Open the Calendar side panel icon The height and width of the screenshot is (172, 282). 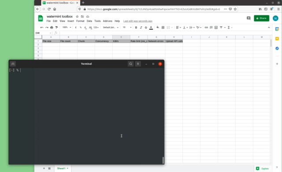tap(277, 29)
